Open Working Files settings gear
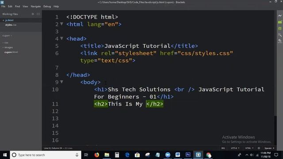Viewport: 283px width, 159px height. click(x=33, y=14)
